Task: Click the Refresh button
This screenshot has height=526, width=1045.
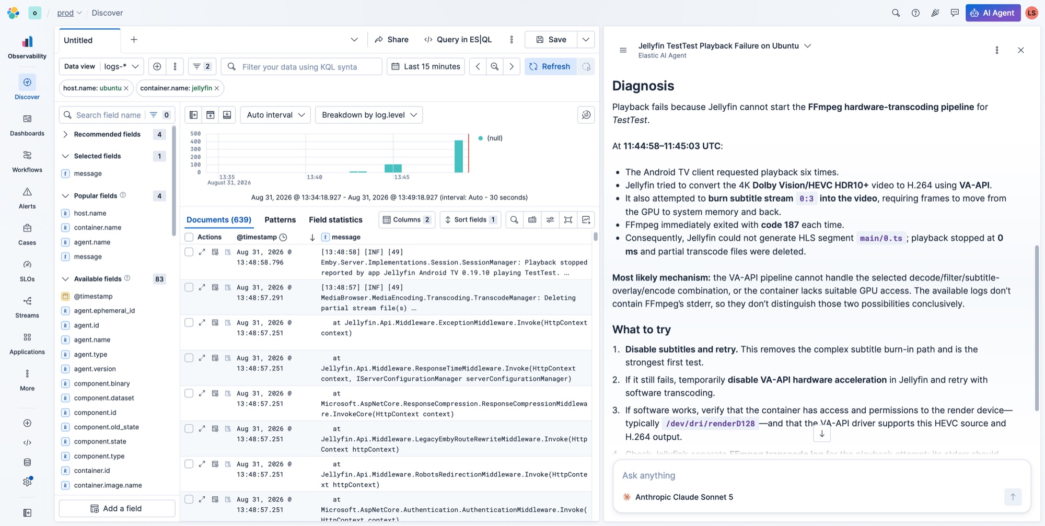Action: [550, 66]
